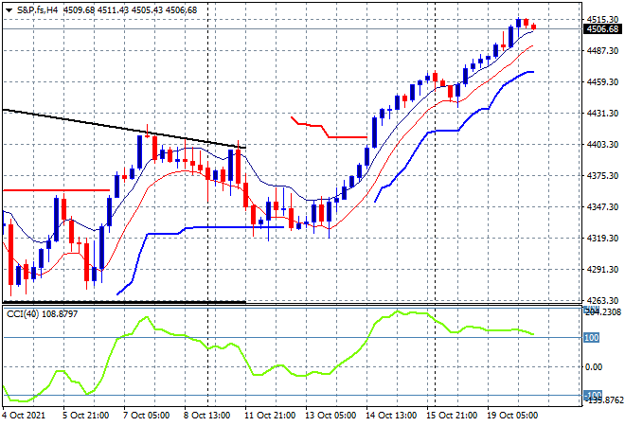625x426 pixels.
Task: Click the 11 Oct 21:00 time label
Action: (270, 416)
